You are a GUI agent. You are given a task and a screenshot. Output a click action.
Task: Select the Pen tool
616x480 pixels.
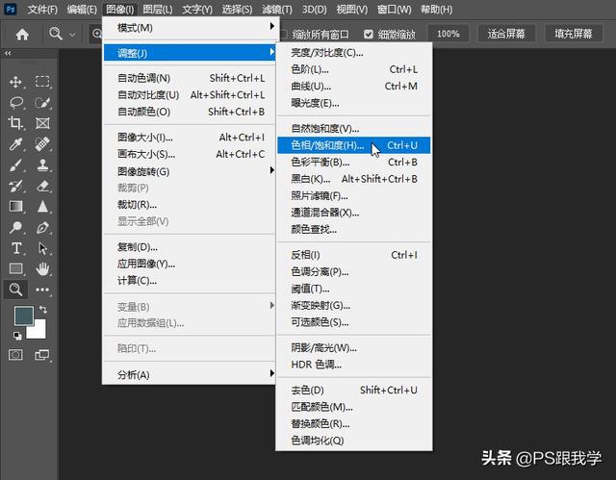coord(42,227)
